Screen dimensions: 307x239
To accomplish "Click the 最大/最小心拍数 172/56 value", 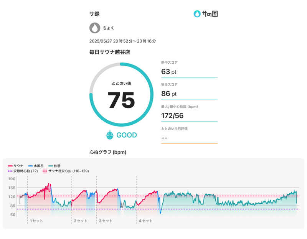I will point(173,115).
